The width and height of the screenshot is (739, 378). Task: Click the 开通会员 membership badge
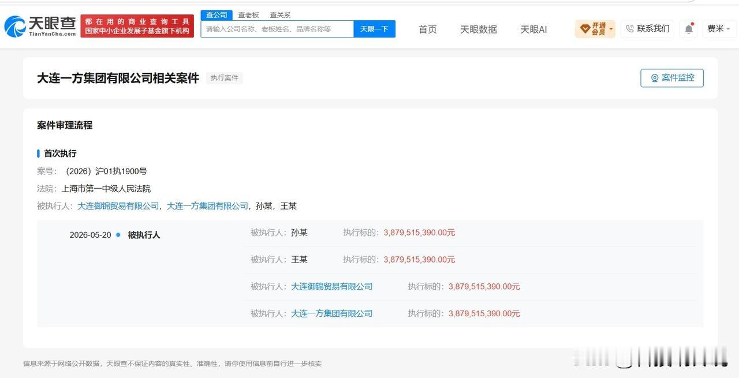[x=595, y=29]
